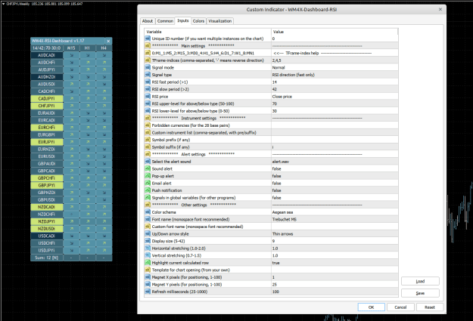Select the Inputs tab
This screenshot has height=321, width=473.
pyautogui.click(x=183, y=20)
